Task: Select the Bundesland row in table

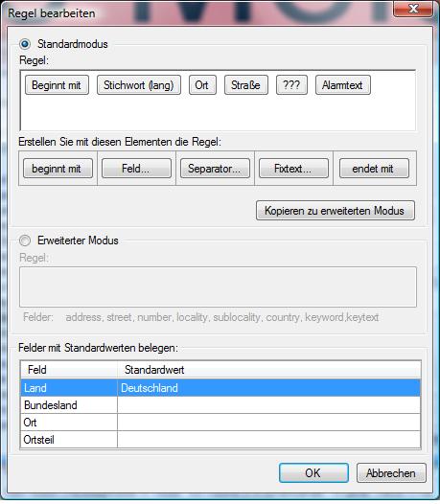Action: (x=220, y=405)
